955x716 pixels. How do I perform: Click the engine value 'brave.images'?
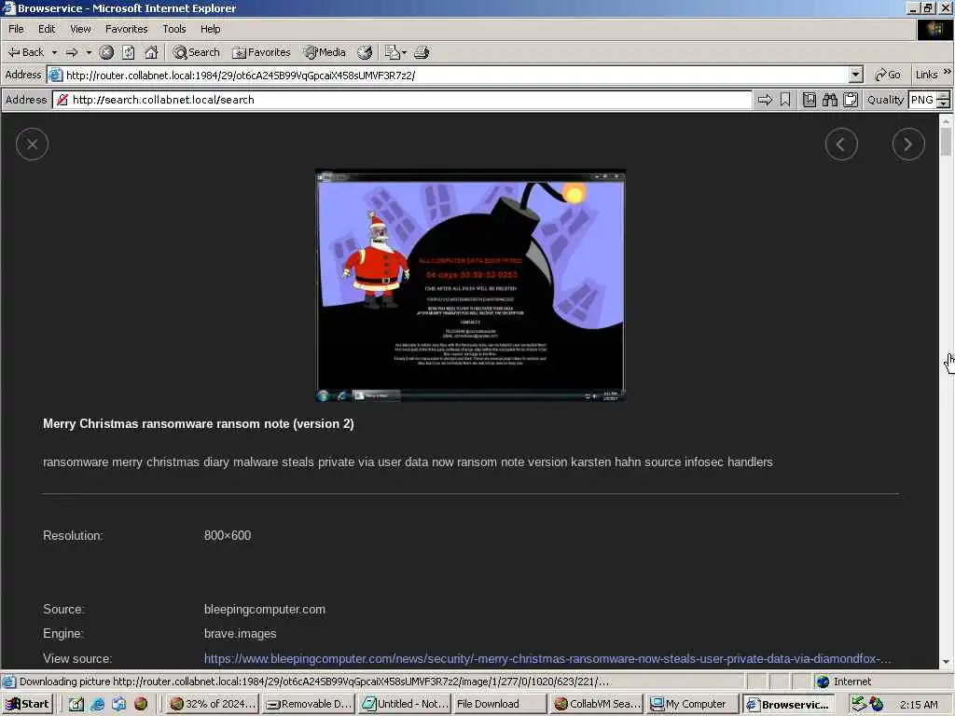[x=240, y=634]
